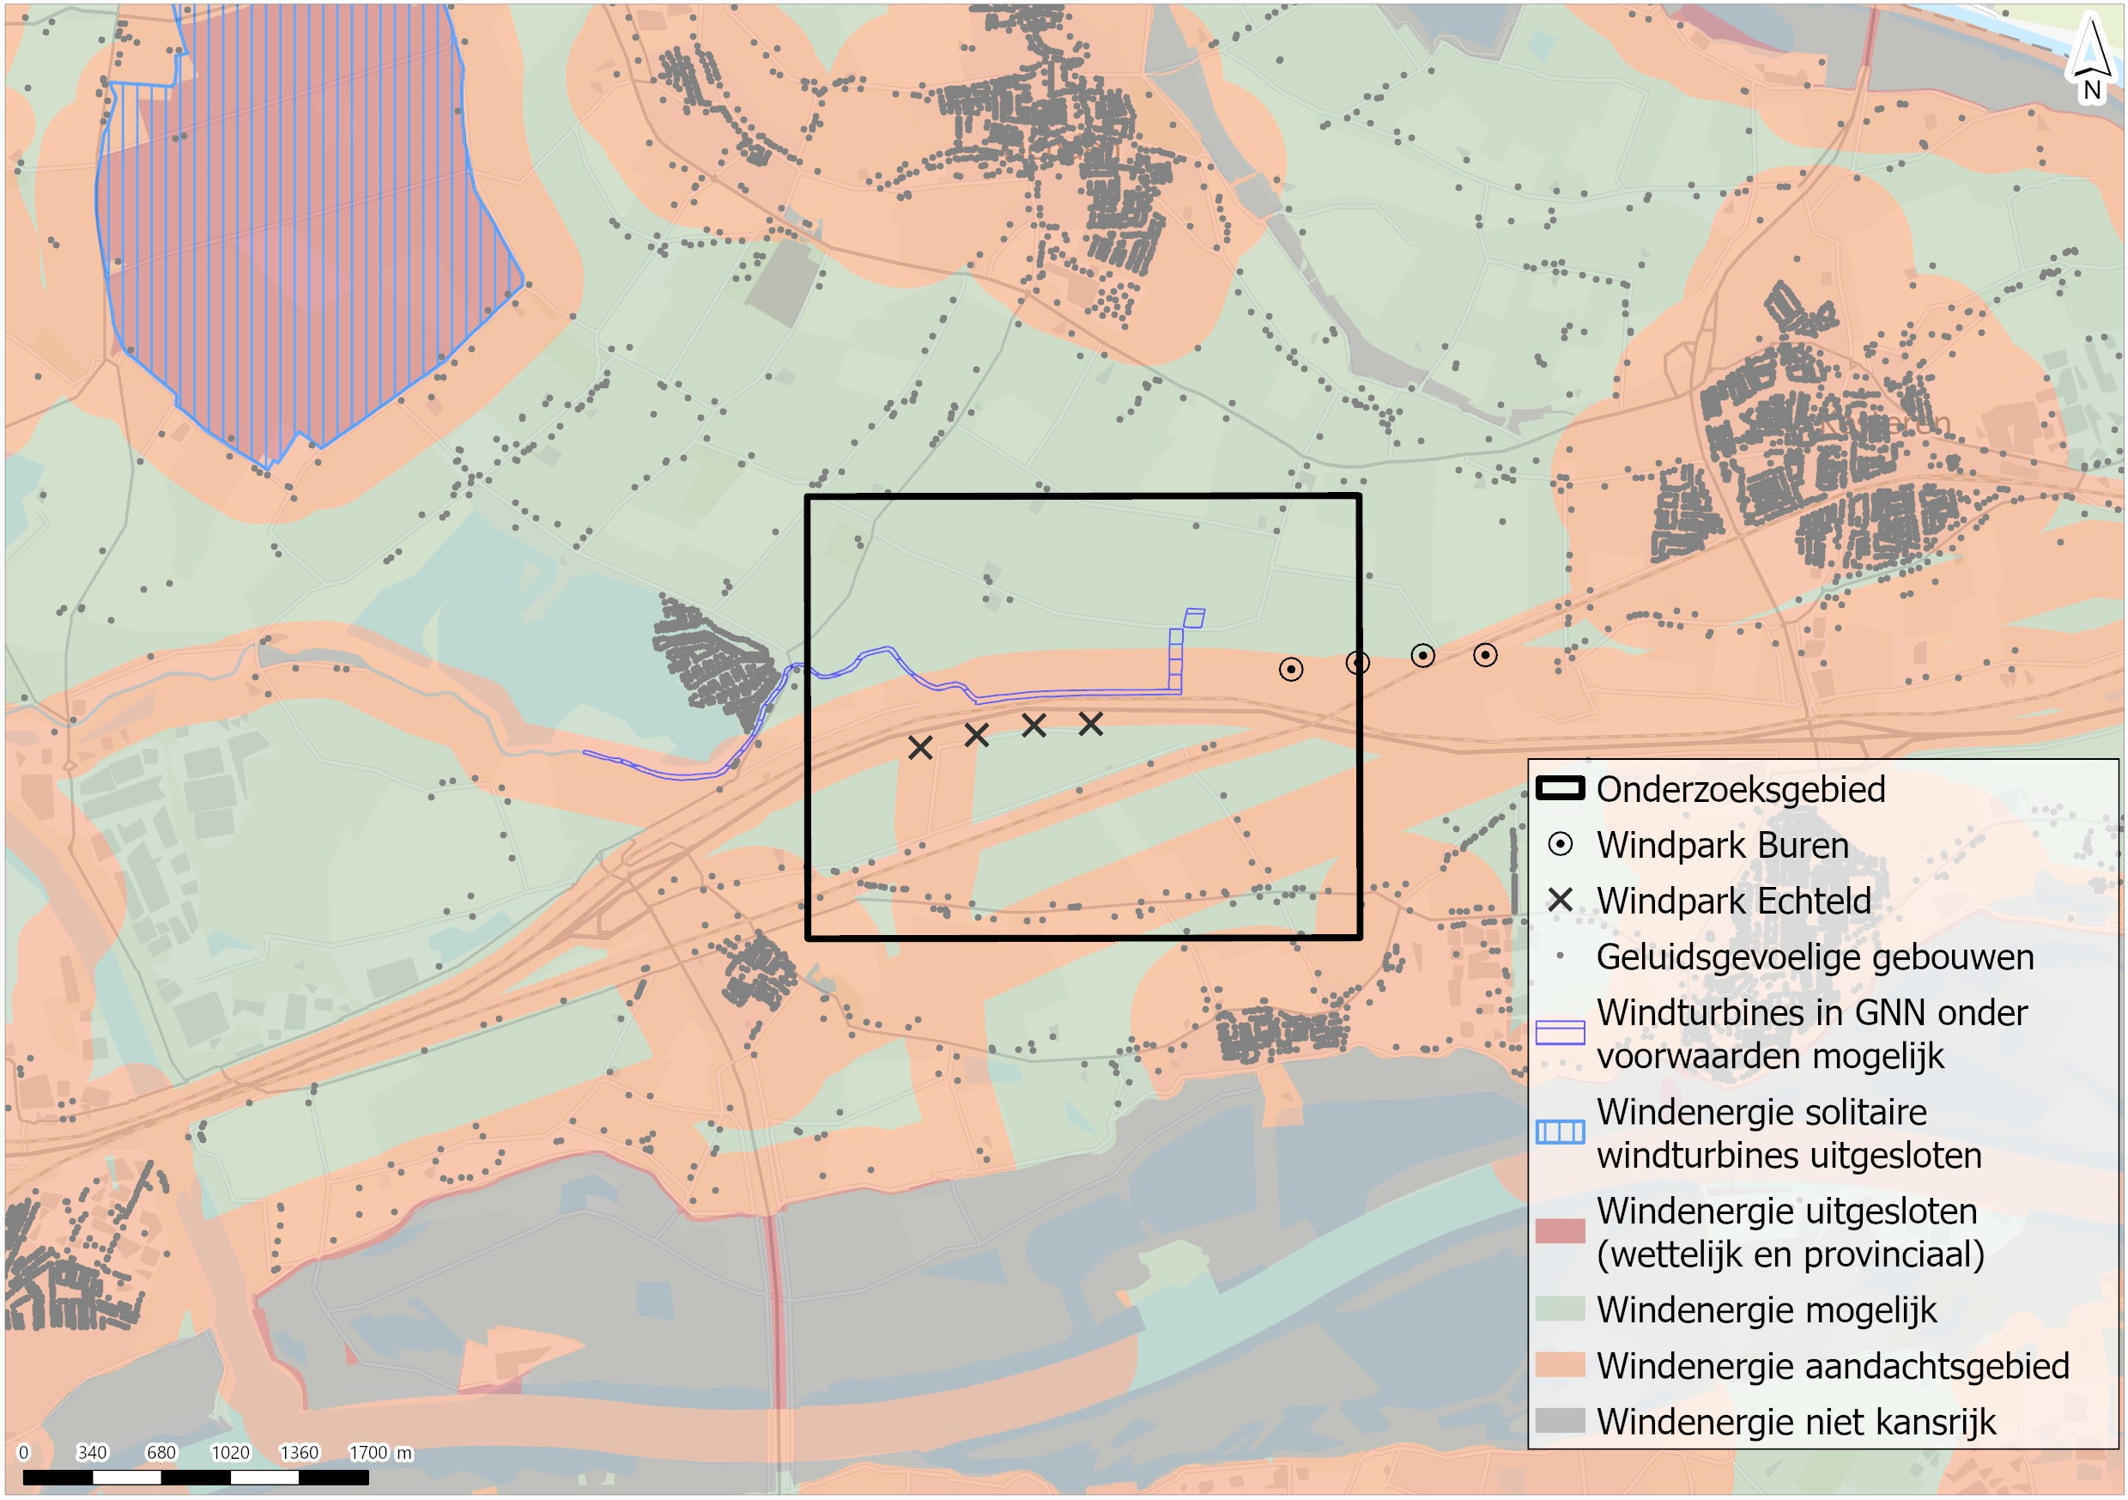Image resolution: width=2128 pixels, height=1500 pixels.
Task: Click the westernmost Windpark Echteld X marker on map
Action: point(920,747)
